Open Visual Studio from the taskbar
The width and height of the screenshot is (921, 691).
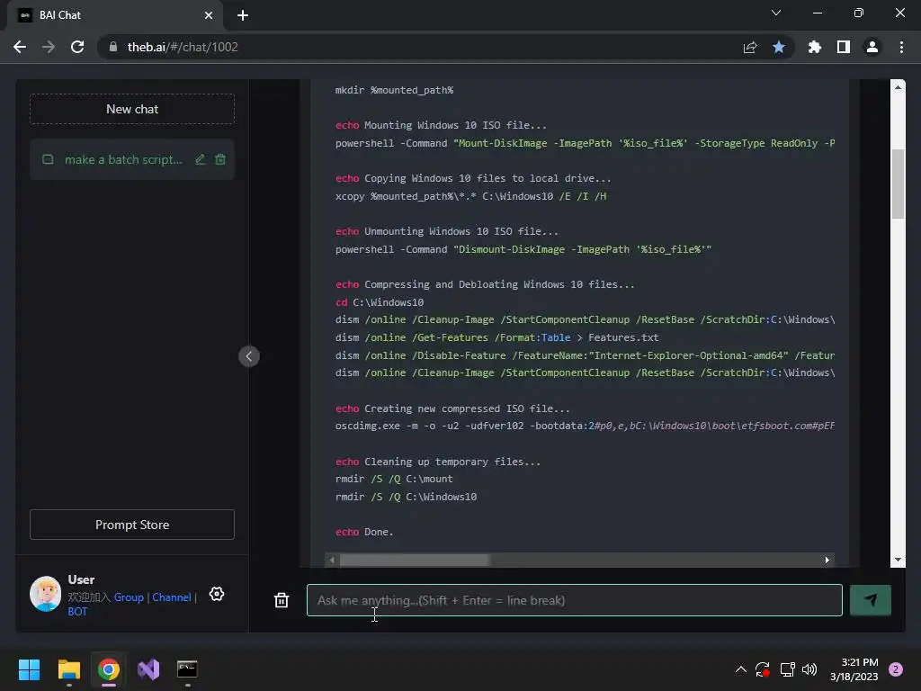point(148,669)
